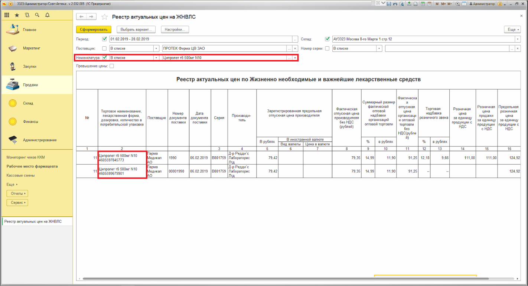Click the search magnifier icon

[x=37, y=15]
